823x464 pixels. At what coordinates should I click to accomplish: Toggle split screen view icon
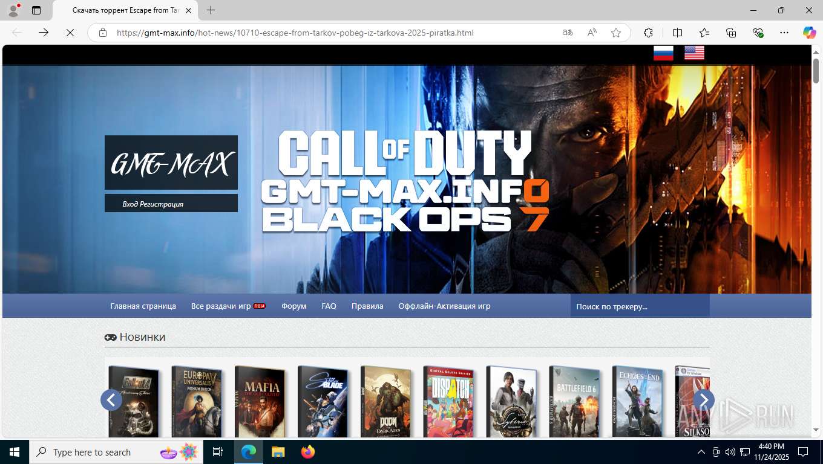click(x=678, y=33)
